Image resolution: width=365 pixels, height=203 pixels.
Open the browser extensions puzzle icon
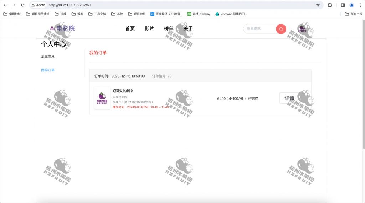tap(330, 5)
